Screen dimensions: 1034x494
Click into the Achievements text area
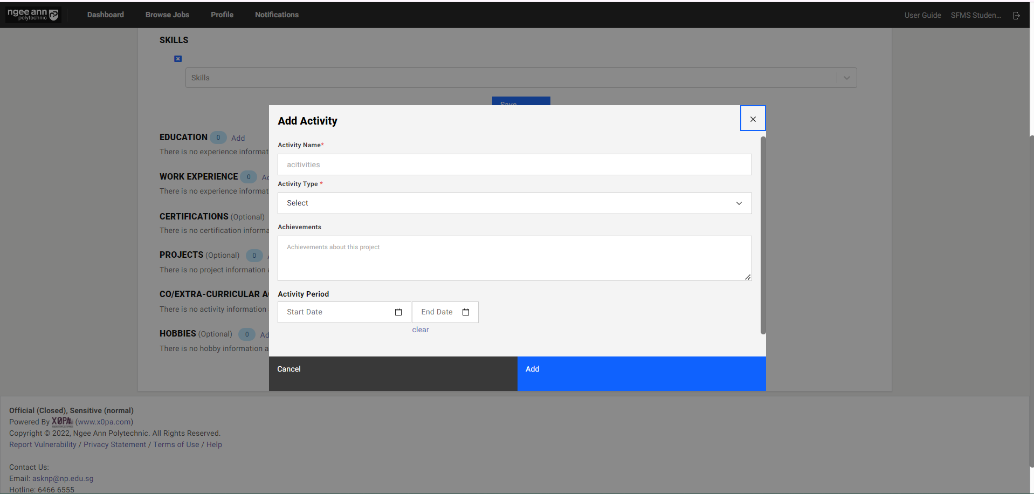point(514,258)
